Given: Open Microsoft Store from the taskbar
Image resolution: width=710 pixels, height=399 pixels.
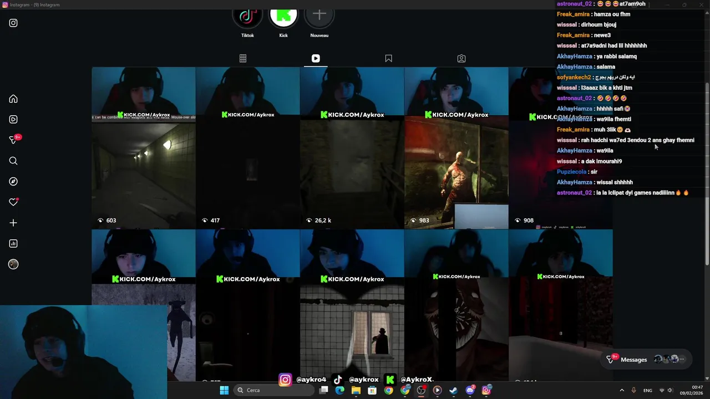Looking at the screenshot, I should click(x=372, y=390).
